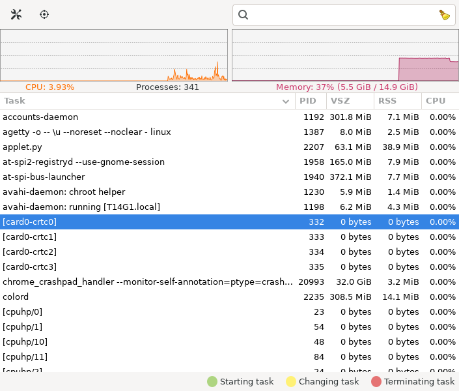459x391 pixels.
Task: Select the [cpuhp/0] process
Action: 229,311
